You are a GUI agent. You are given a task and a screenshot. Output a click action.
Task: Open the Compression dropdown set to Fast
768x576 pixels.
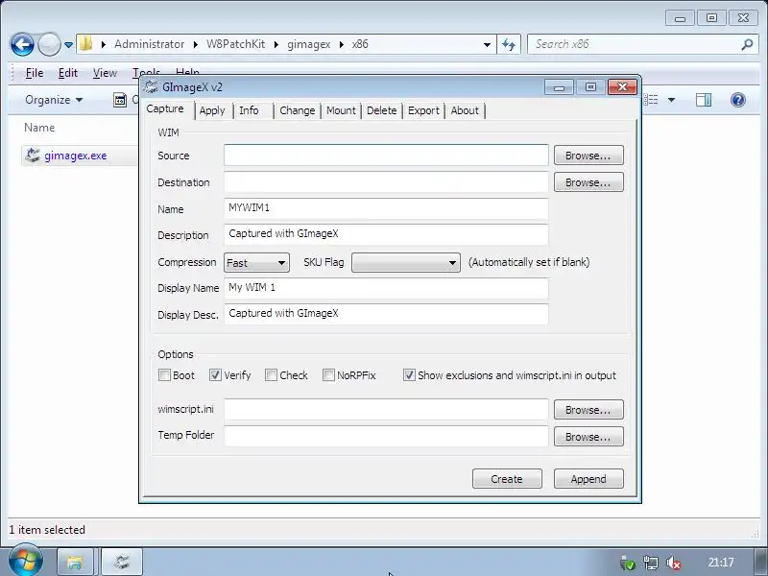[x=256, y=262]
